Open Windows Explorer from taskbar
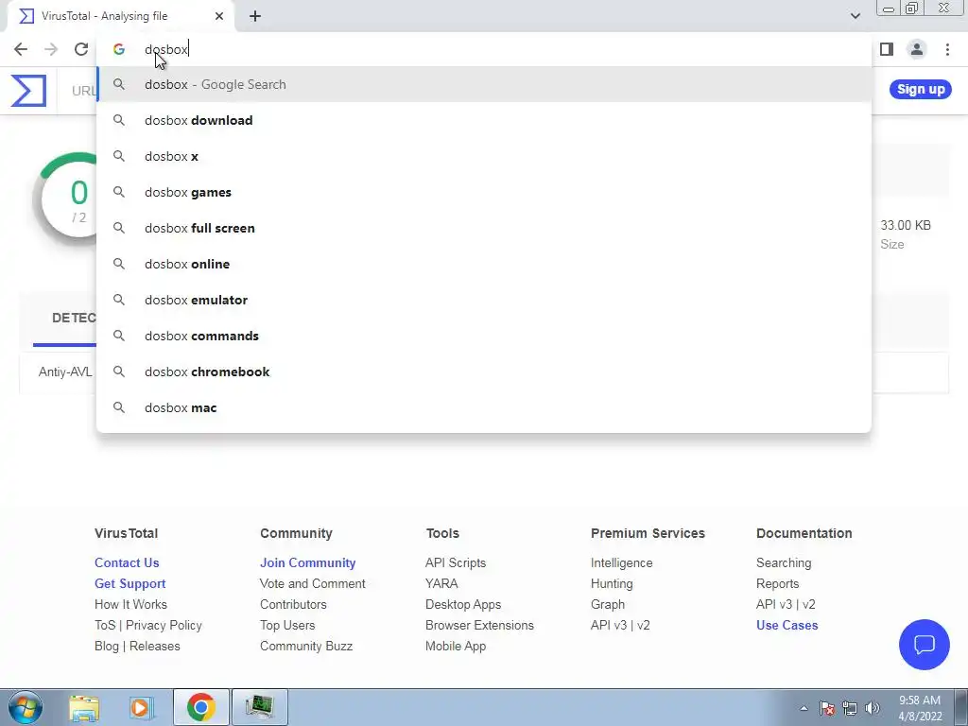968x726 pixels. pyautogui.click(x=84, y=707)
